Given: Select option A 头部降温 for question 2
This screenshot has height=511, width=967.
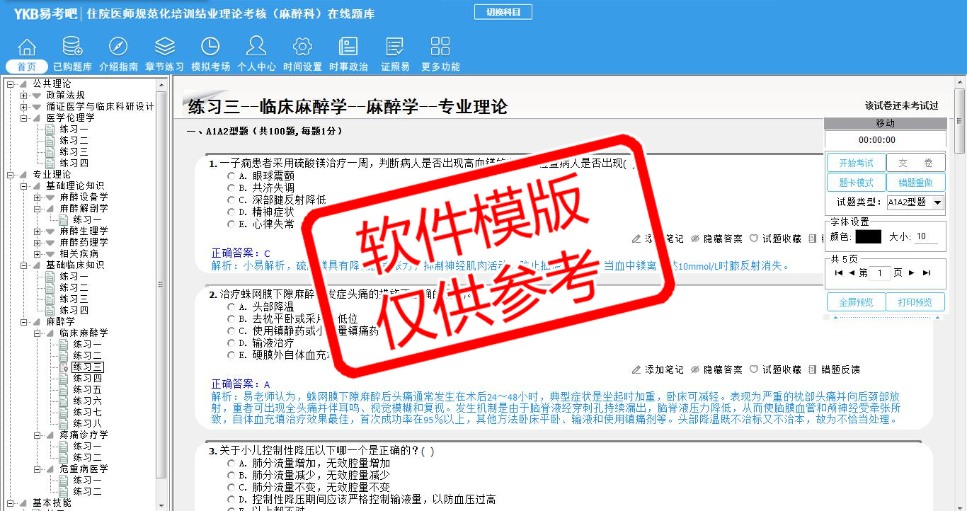Looking at the screenshot, I should coord(231,307).
